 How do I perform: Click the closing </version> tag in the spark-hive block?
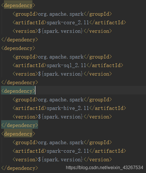pyautogui.click(x=98, y=117)
